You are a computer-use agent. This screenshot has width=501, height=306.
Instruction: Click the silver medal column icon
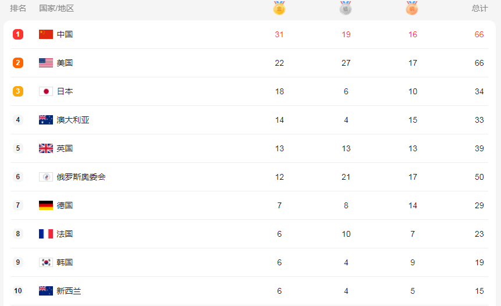(346, 8)
